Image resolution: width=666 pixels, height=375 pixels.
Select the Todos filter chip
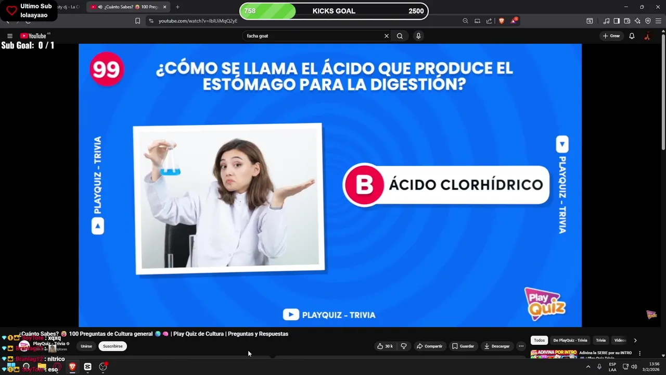[x=540, y=340]
